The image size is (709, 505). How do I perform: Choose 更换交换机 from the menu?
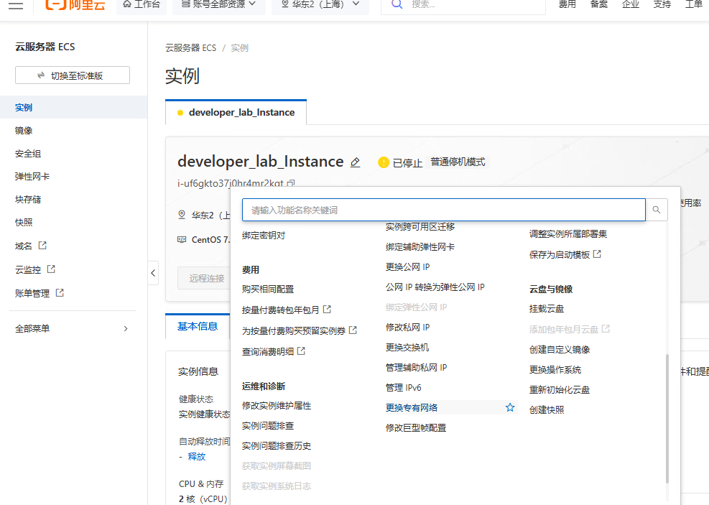(407, 347)
